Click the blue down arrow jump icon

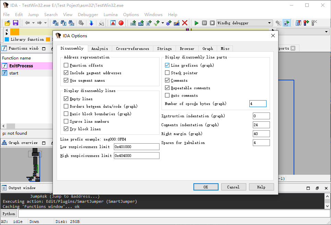point(91,23)
